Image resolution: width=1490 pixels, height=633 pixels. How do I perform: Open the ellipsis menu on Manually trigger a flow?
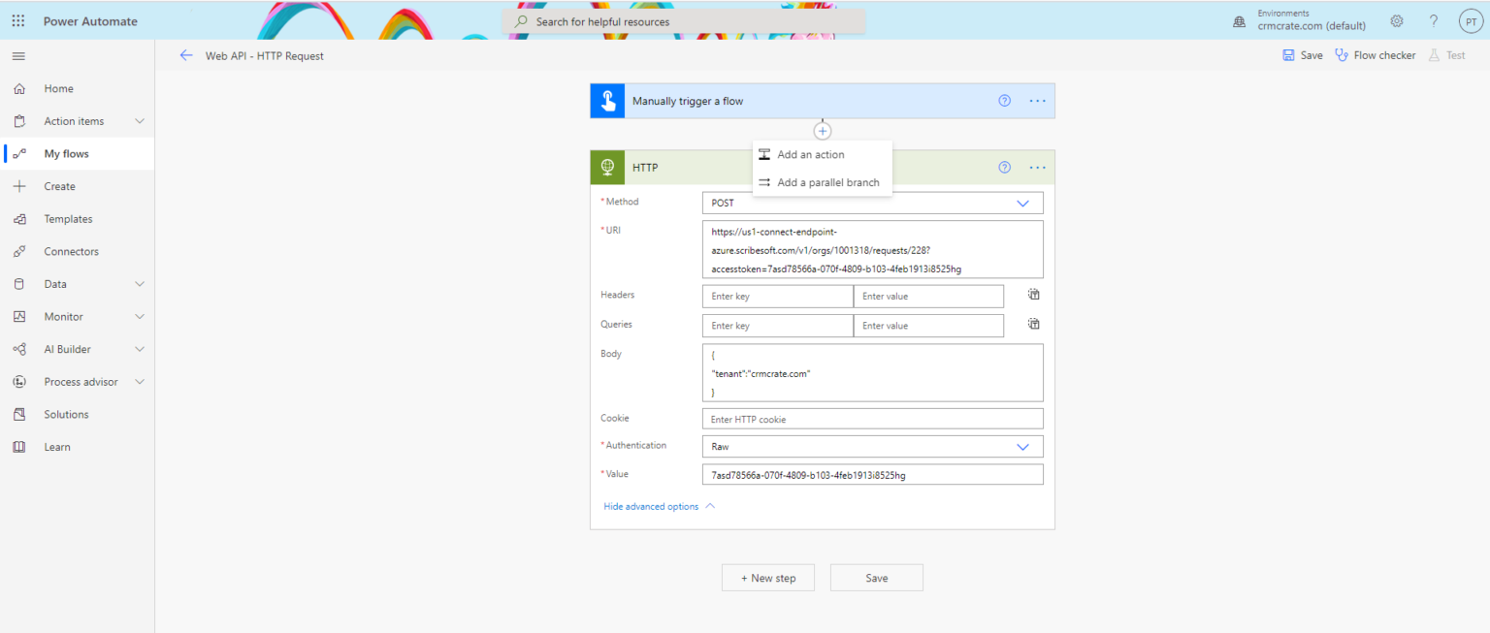pos(1036,100)
